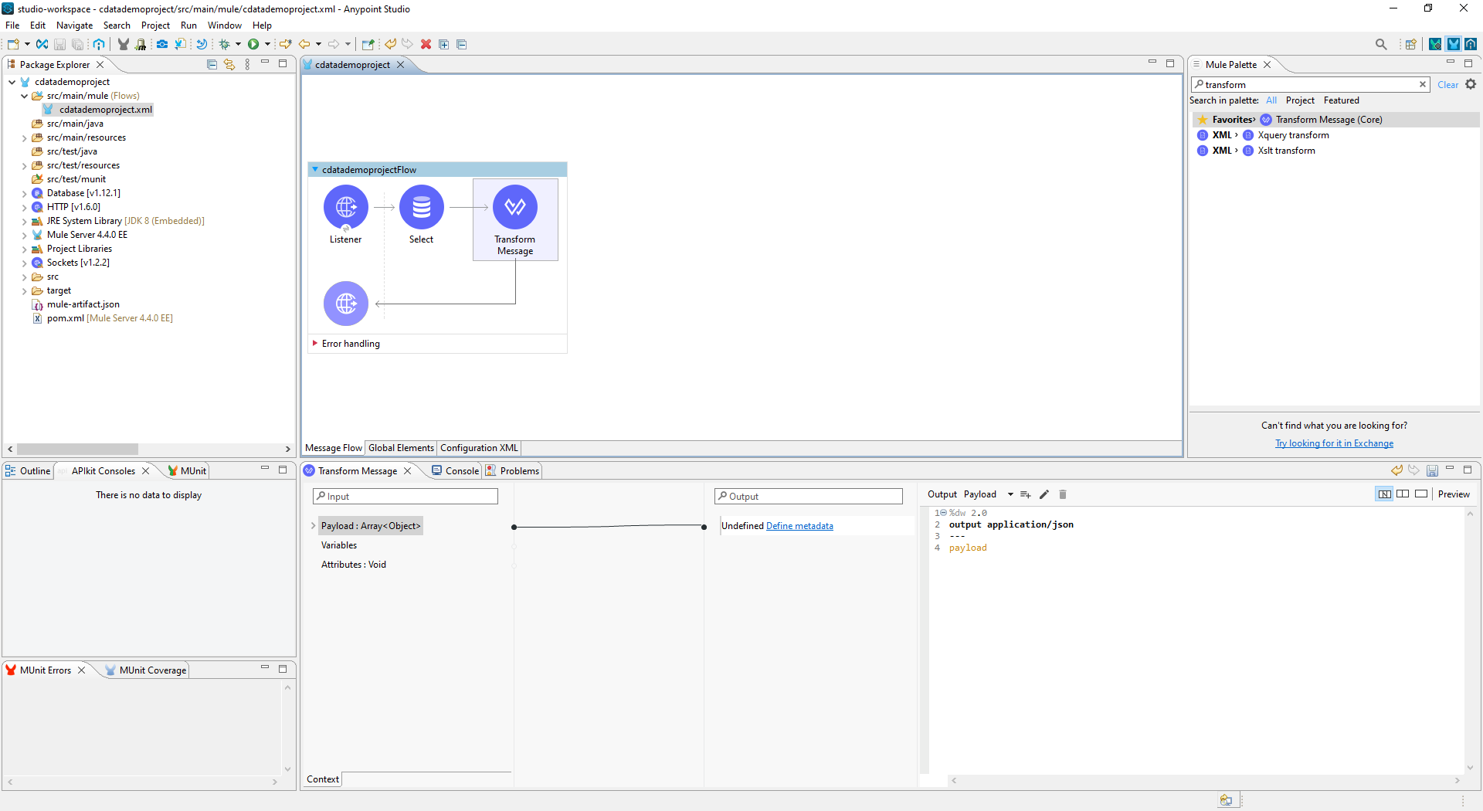This screenshot has height=811, width=1483.
Task: Click the Package Explorer horizontal scrollbar
Action: click(x=77, y=449)
